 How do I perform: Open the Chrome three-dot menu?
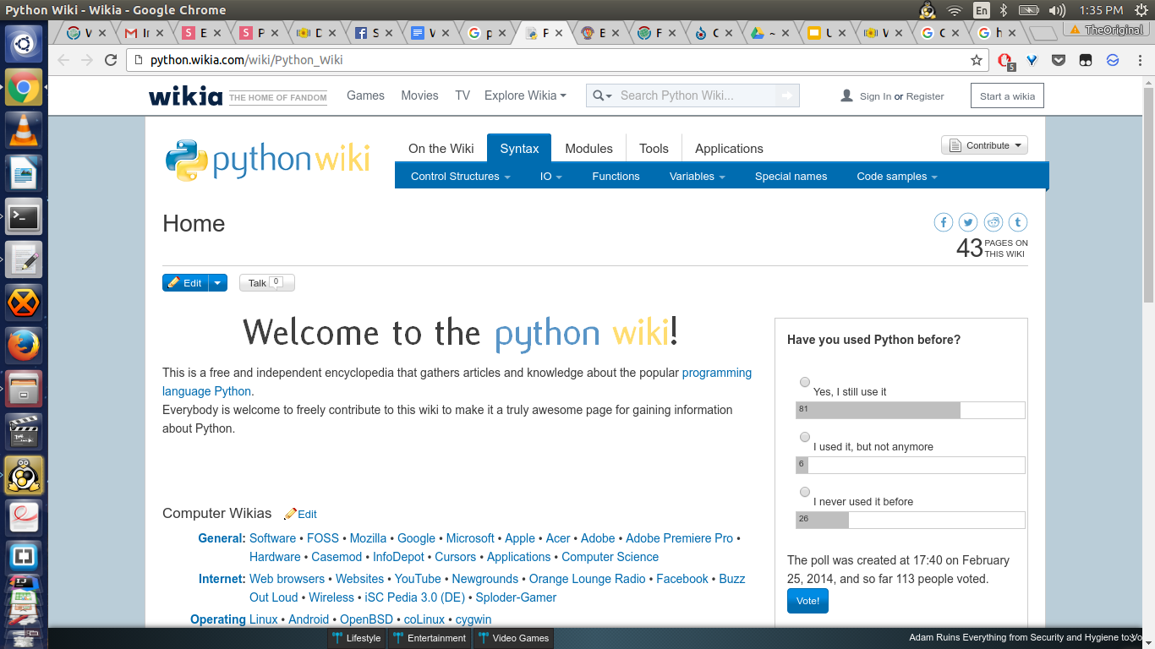[1138, 60]
